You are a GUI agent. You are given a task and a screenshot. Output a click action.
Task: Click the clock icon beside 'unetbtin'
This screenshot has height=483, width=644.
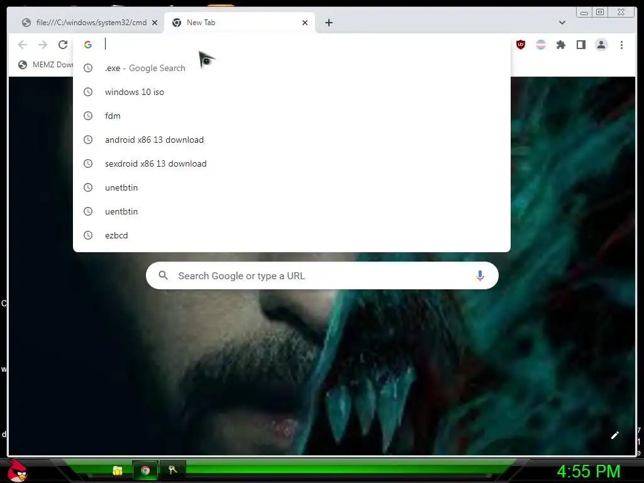point(88,187)
